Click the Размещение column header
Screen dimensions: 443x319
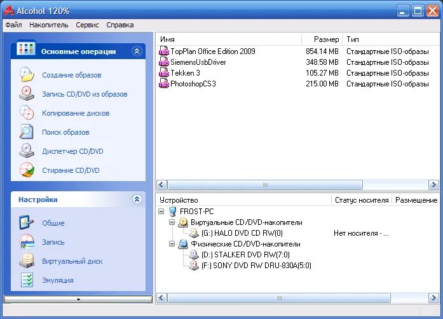(x=416, y=200)
